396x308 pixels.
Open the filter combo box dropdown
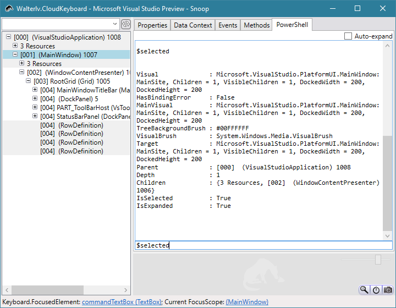tap(115, 24)
